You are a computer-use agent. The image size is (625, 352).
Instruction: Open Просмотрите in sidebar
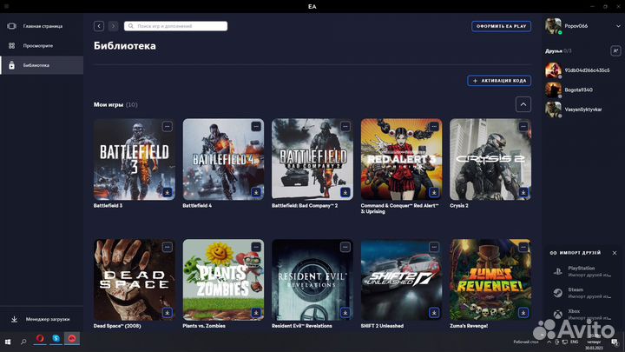coord(42,45)
